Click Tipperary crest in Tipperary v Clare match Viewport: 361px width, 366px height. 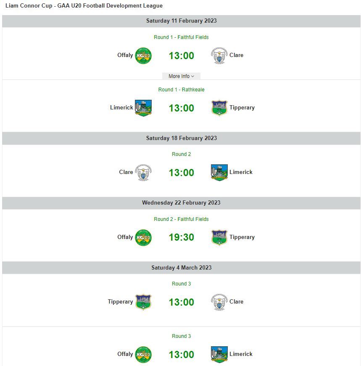(x=143, y=302)
